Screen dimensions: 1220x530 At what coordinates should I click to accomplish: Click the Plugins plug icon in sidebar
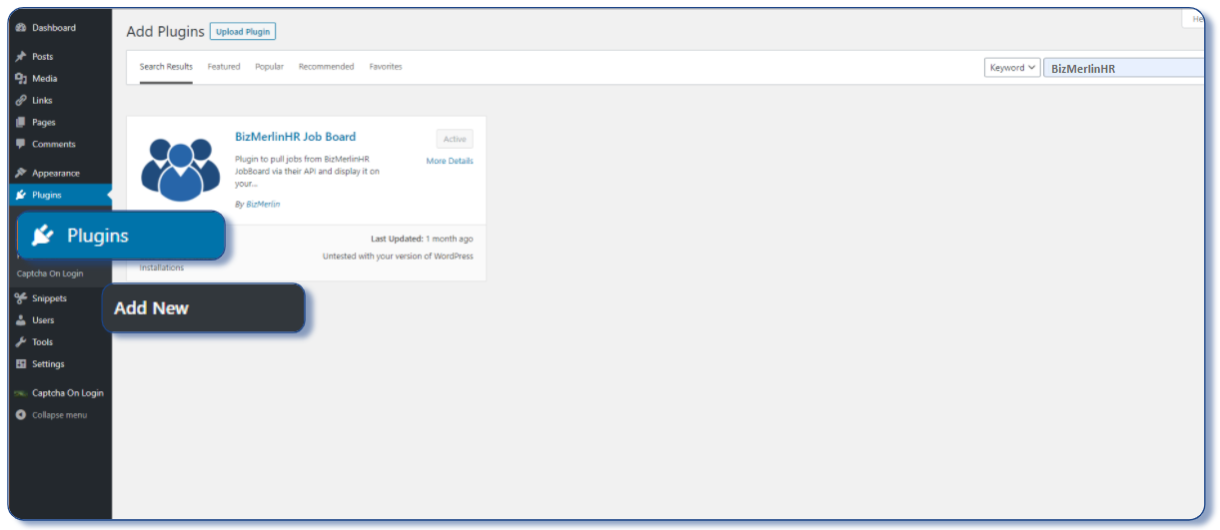pos(21,196)
